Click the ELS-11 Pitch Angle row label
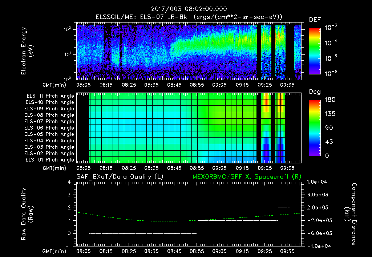The image size is (372, 257). coord(50,96)
